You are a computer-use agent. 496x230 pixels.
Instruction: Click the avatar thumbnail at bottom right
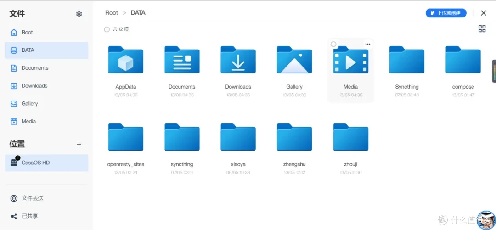[x=486, y=220]
